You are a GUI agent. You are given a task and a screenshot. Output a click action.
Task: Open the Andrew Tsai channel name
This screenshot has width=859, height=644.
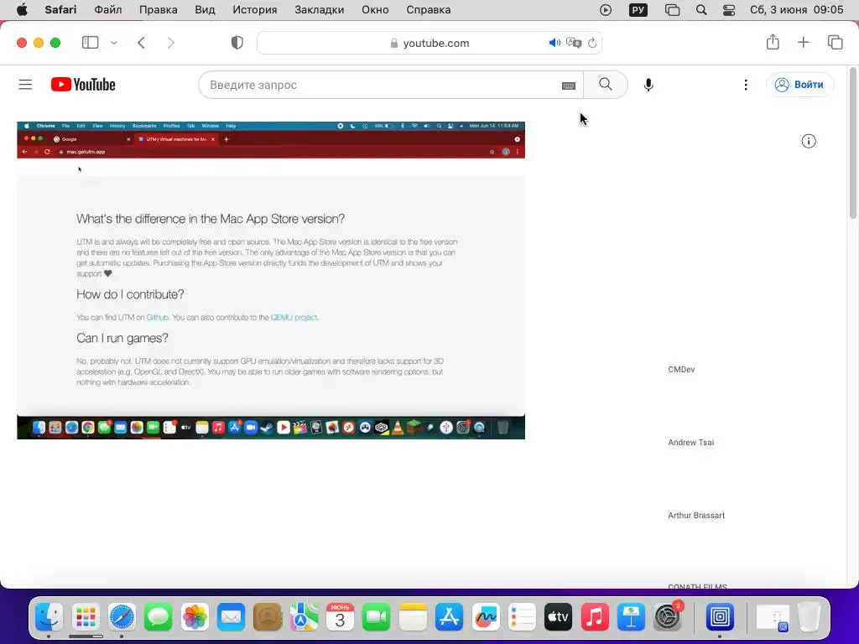pyautogui.click(x=691, y=443)
